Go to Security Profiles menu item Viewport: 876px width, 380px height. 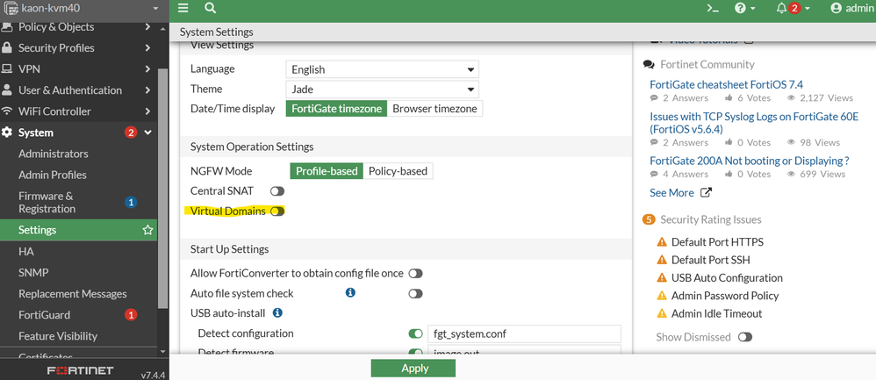[56, 48]
